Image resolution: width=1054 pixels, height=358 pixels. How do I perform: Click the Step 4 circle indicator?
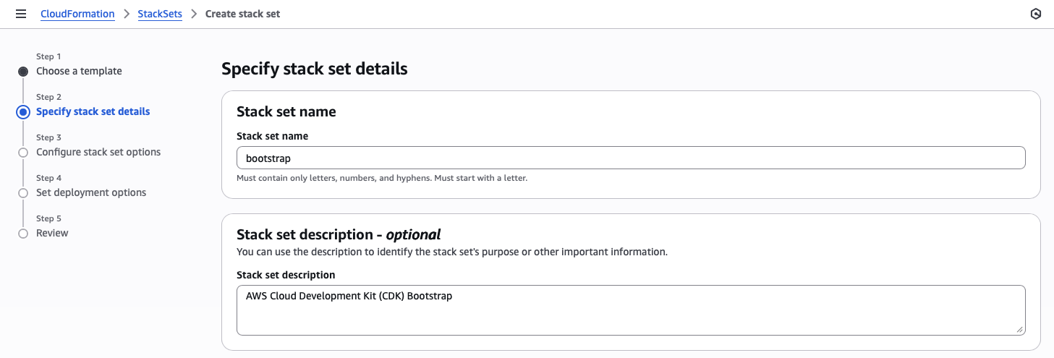[x=23, y=193]
